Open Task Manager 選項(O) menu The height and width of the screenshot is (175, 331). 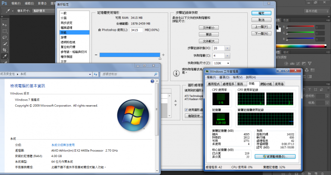pyautogui.click(x=224, y=77)
